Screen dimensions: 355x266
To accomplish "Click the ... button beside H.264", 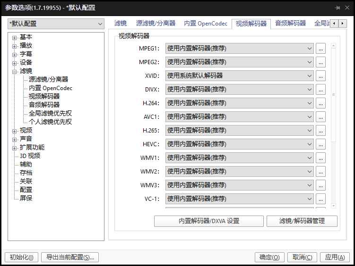I will 320,103.
